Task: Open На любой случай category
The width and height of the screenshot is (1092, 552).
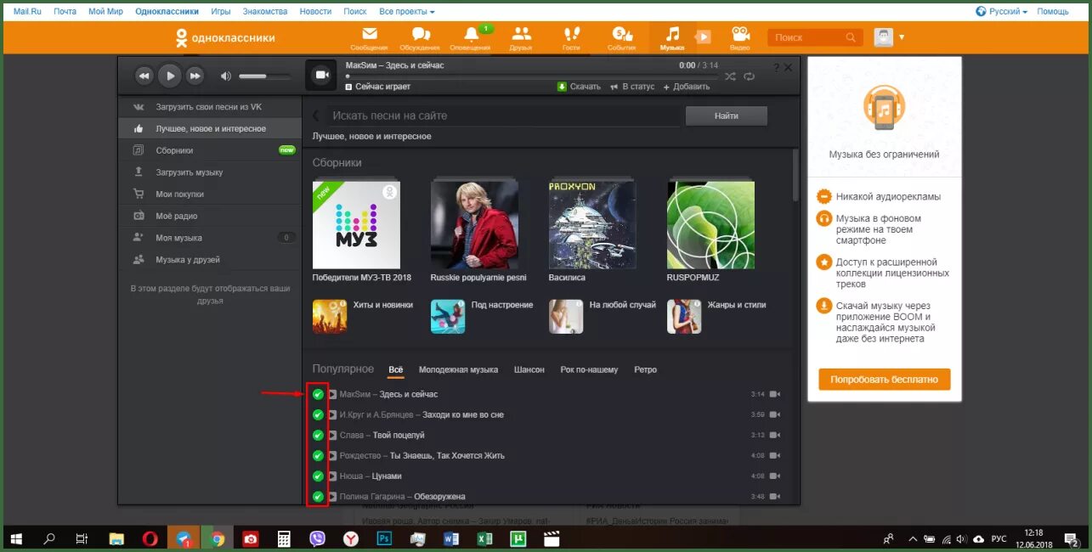Action: [x=603, y=316]
